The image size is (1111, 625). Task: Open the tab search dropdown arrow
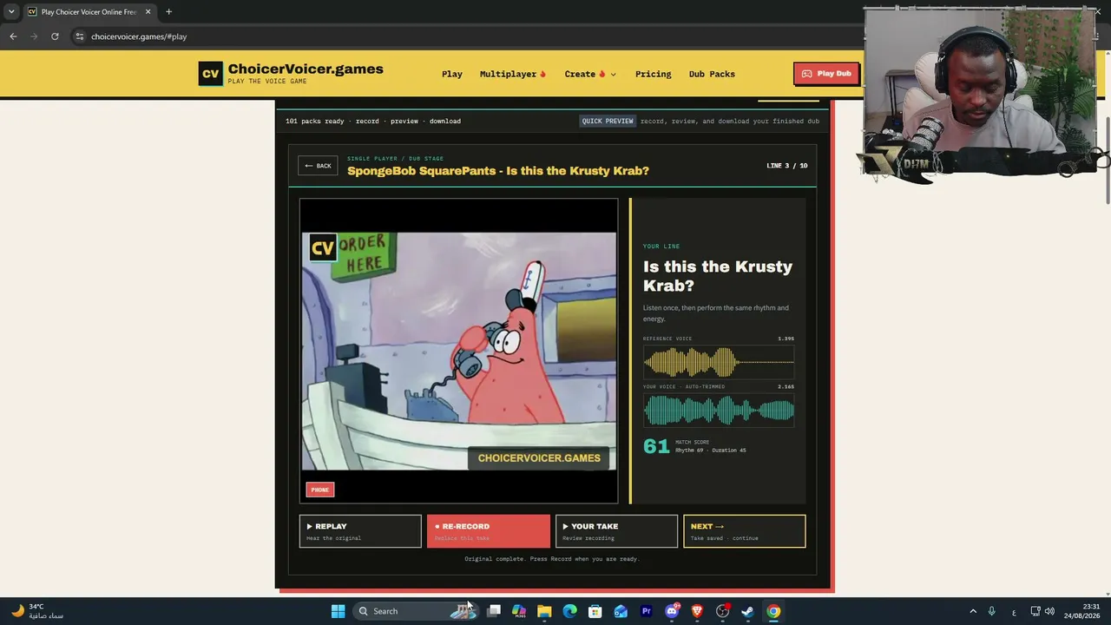click(10, 11)
